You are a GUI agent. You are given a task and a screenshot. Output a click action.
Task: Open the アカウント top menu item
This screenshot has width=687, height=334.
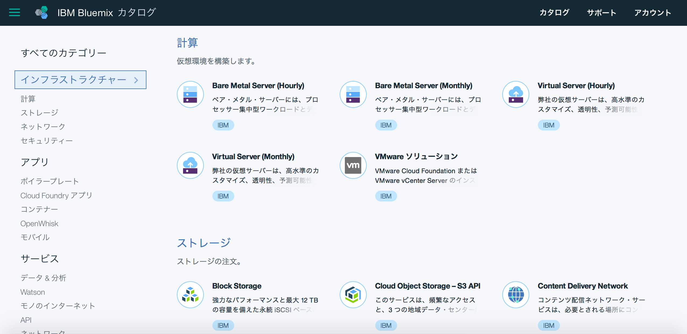[653, 12]
